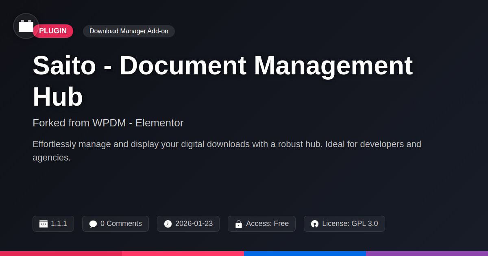Click the purple segment of bottom bar
Screen dimensions: 488x256
click(427, 254)
